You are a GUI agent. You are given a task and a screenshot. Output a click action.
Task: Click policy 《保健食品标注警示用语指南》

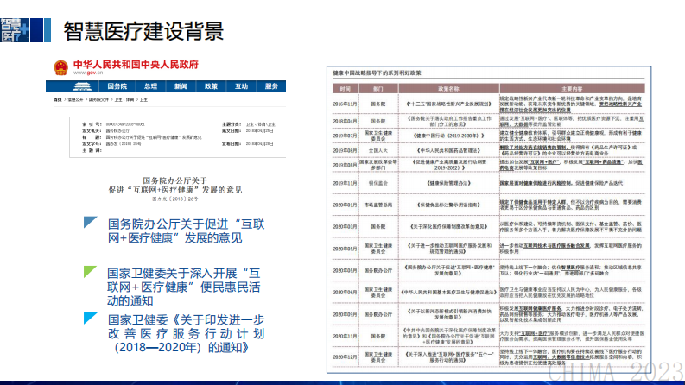tap(448, 205)
